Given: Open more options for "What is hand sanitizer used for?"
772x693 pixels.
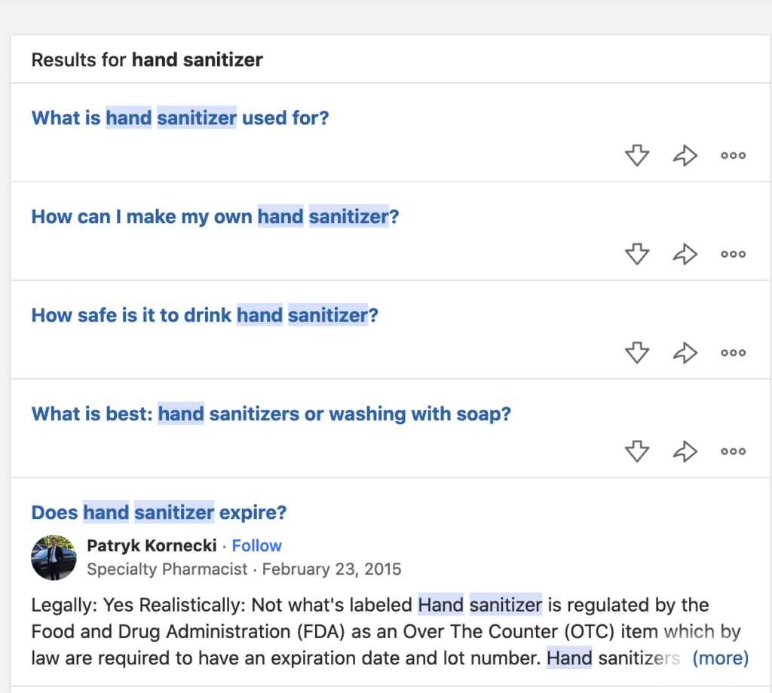Looking at the screenshot, I should [x=733, y=155].
